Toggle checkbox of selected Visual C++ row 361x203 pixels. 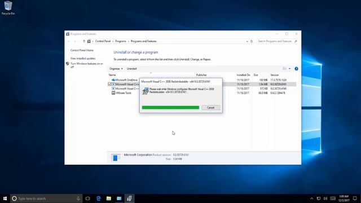click(x=109, y=84)
